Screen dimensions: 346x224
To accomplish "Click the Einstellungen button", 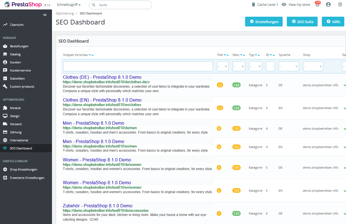I will (x=264, y=22).
